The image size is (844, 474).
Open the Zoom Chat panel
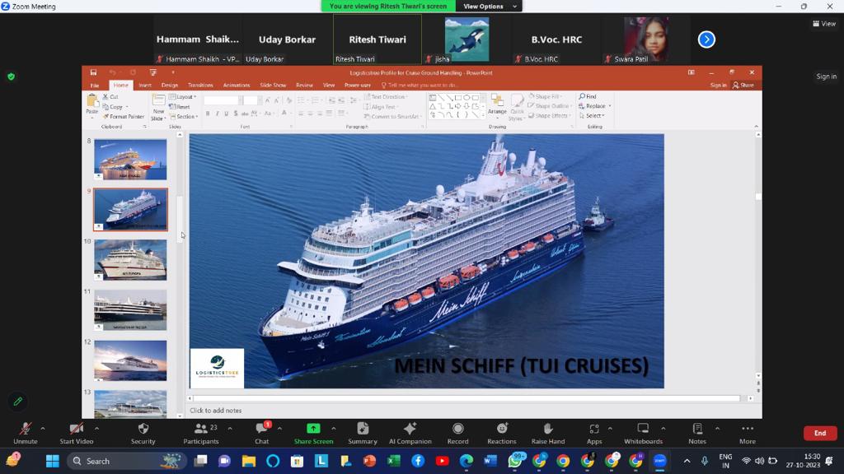262,433
